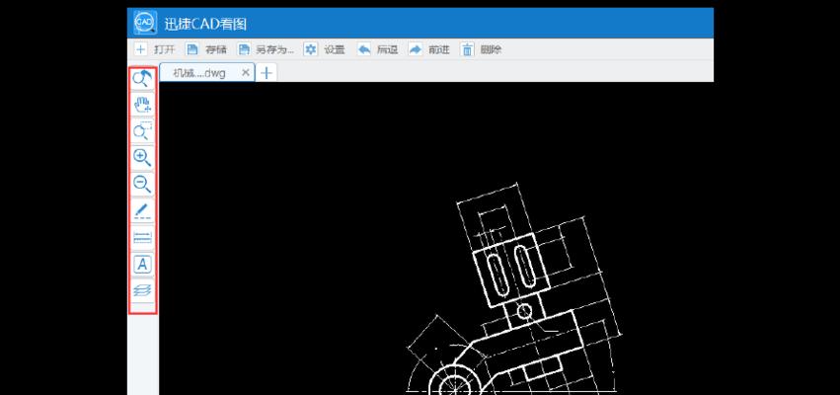Open 设置 settings from the toolbar
Viewport: 840px width, 395px height.
(324, 49)
